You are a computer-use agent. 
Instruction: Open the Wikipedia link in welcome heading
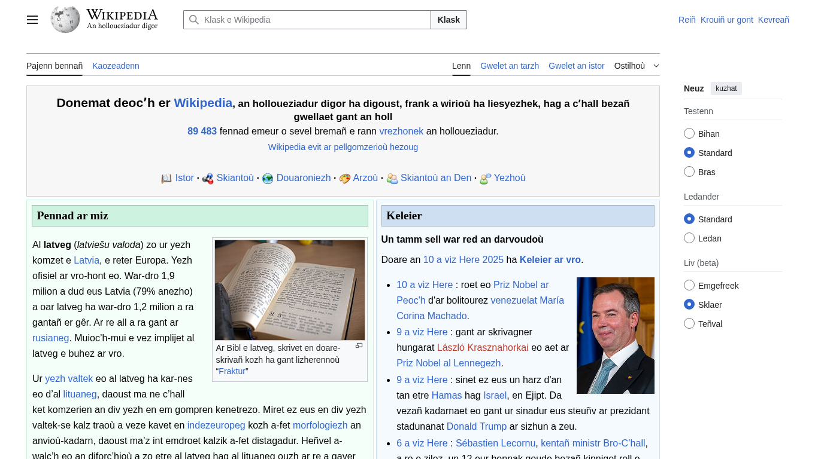click(x=203, y=103)
